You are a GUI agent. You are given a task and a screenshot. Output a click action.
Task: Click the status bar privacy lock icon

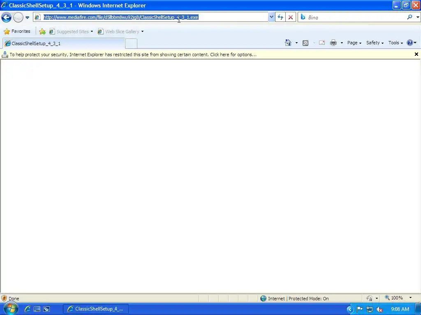pyautogui.click(x=370, y=298)
